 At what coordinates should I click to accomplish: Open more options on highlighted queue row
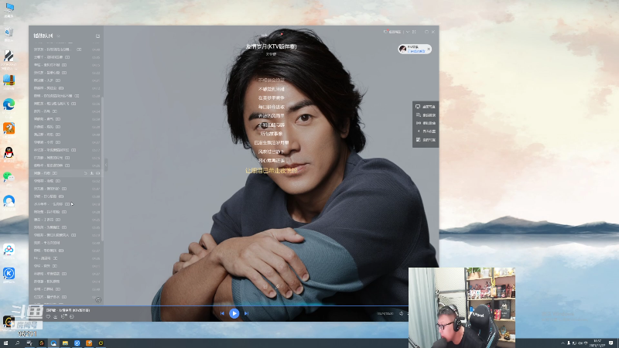[x=98, y=173]
